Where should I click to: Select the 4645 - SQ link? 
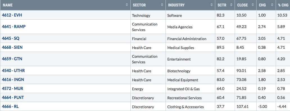(x=11, y=38)
